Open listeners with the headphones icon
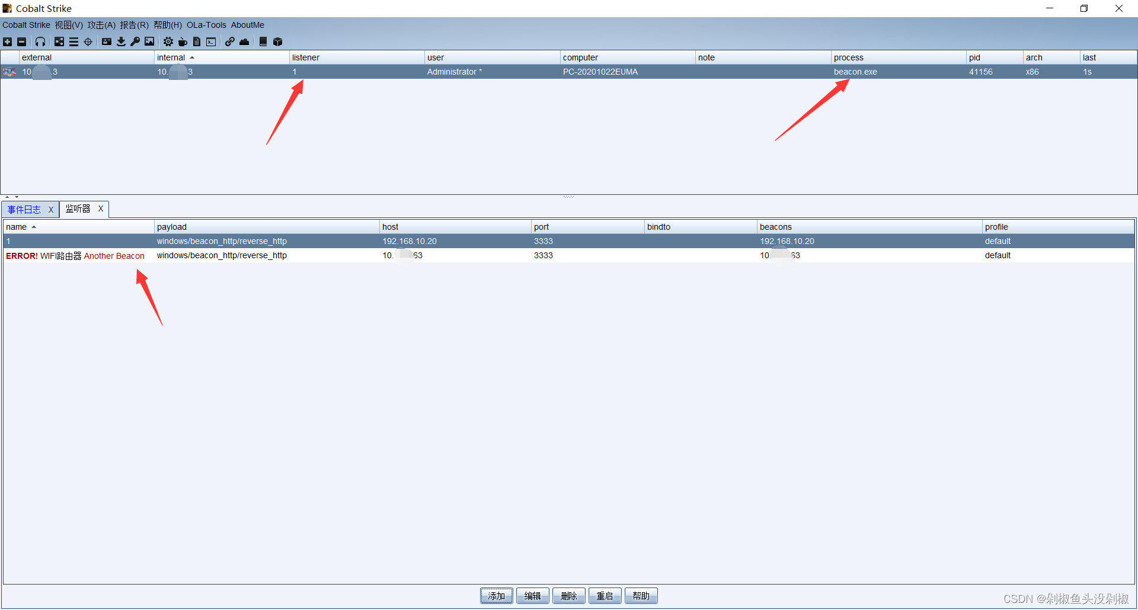1138x610 pixels. [40, 41]
